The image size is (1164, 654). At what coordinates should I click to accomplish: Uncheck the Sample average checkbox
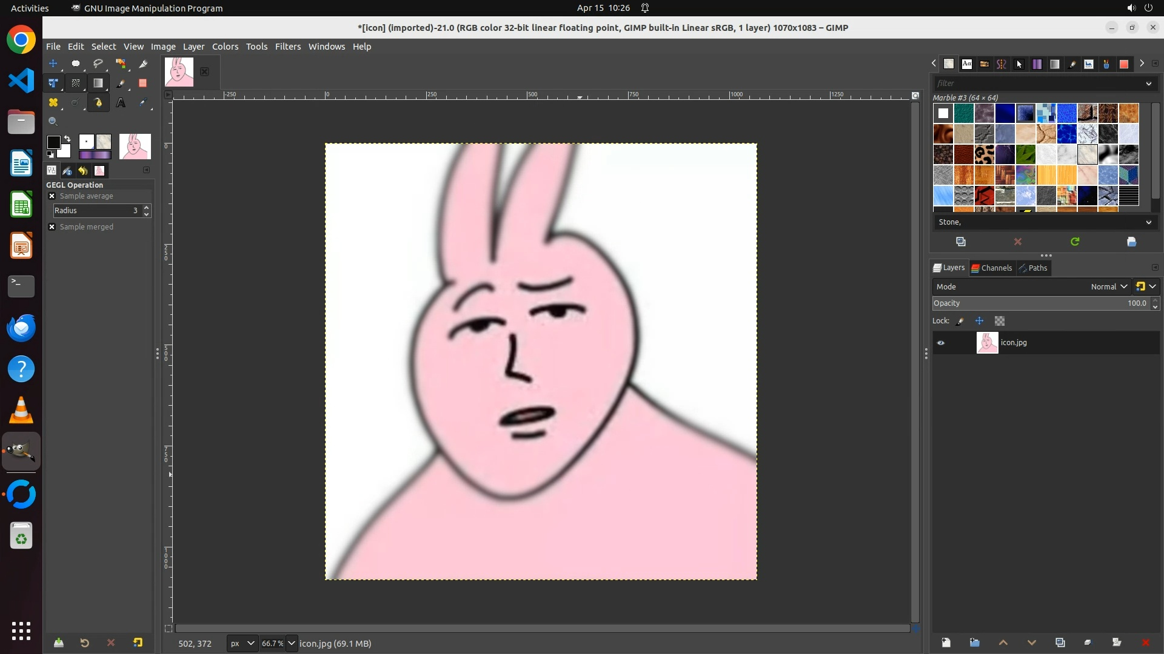[52, 196]
